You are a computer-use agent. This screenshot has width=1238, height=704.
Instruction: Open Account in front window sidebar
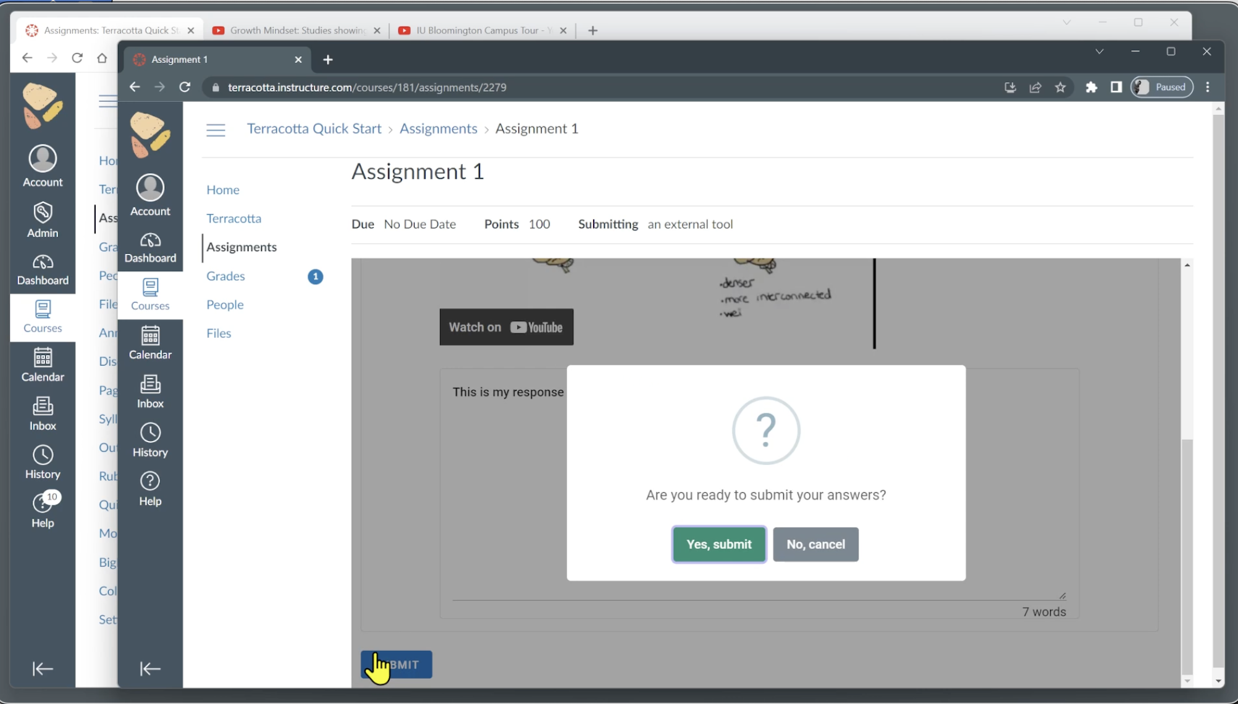click(x=150, y=195)
